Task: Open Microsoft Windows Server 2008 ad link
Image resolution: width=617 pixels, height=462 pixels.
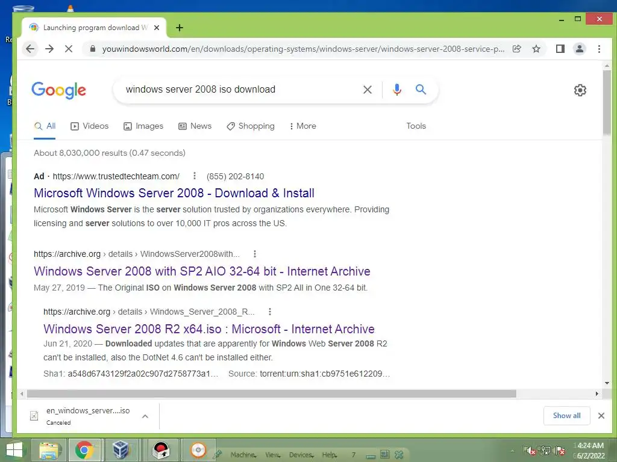Action: (x=174, y=193)
